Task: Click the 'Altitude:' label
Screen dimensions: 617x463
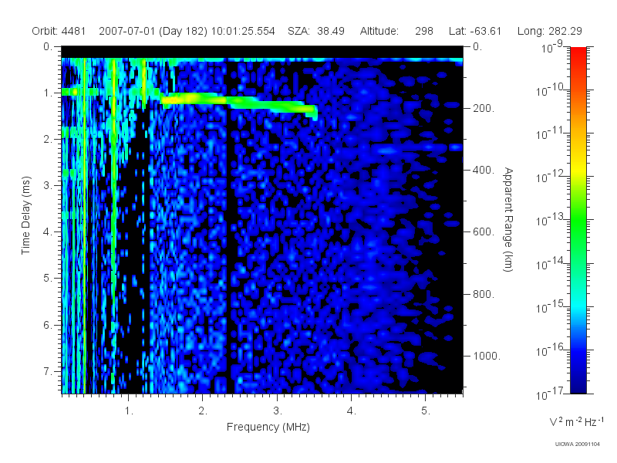Action: point(379,31)
